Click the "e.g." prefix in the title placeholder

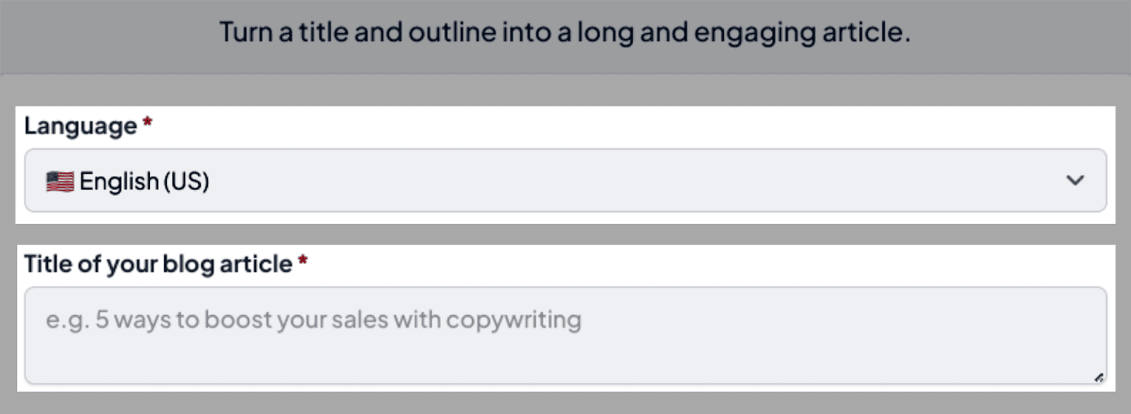(x=68, y=321)
